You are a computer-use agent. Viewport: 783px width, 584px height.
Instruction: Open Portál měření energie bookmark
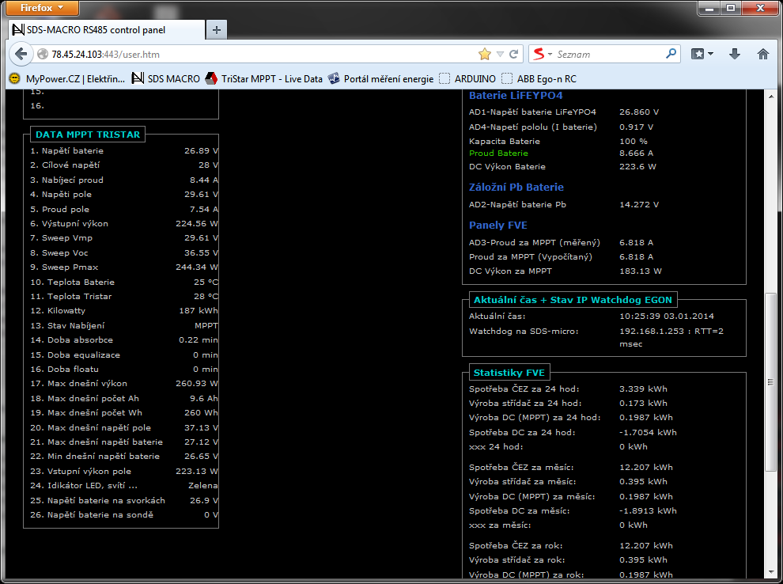(380, 78)
